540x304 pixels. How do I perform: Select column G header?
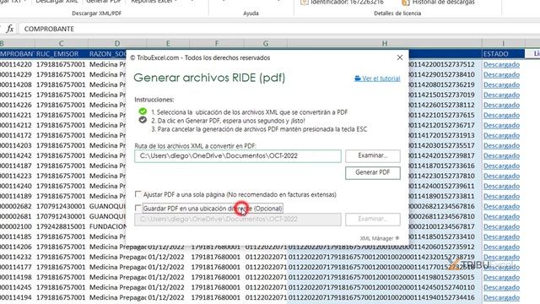tap(266, 43)
